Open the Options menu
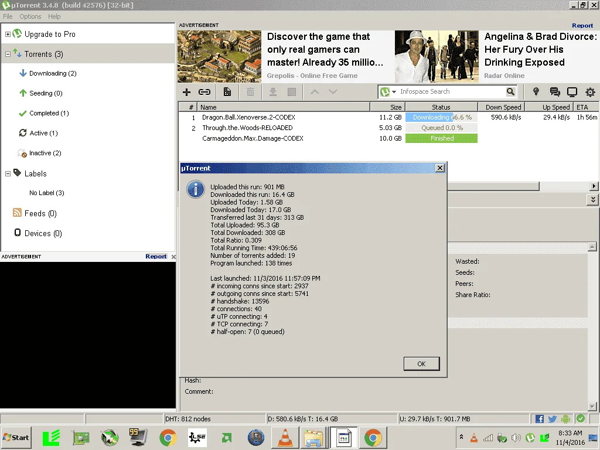The width and height of the screenshot is (600, 450). tap(30, 16)
